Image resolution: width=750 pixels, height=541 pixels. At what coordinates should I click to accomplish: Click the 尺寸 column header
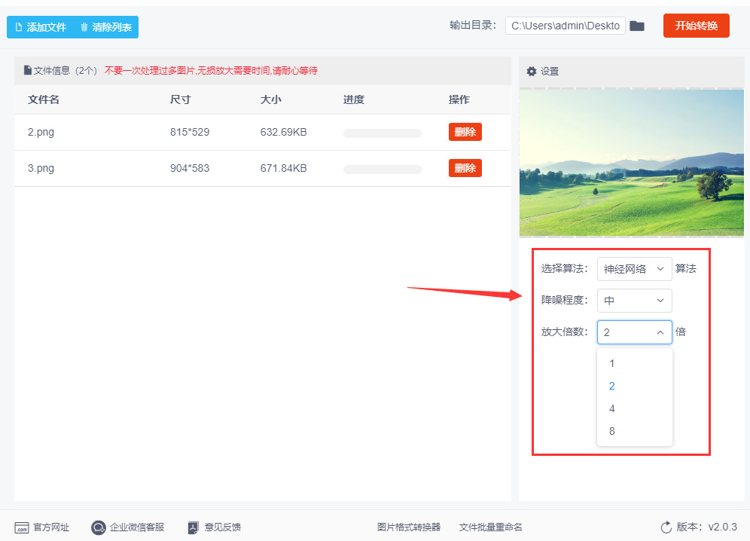tap(180, 99)
